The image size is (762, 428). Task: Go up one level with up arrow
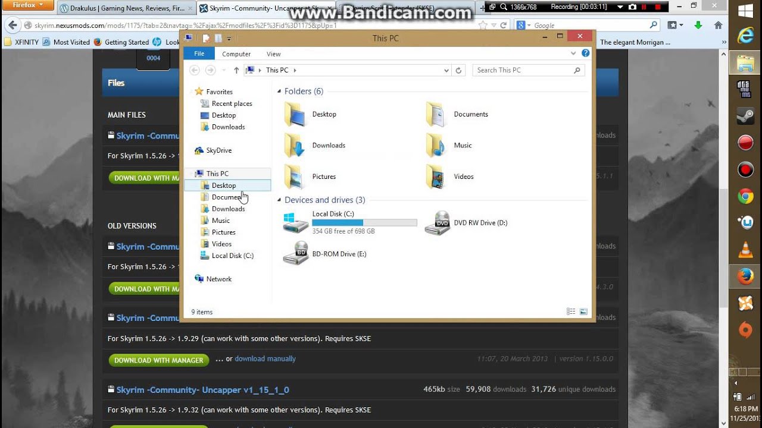(x=236, y=70)
